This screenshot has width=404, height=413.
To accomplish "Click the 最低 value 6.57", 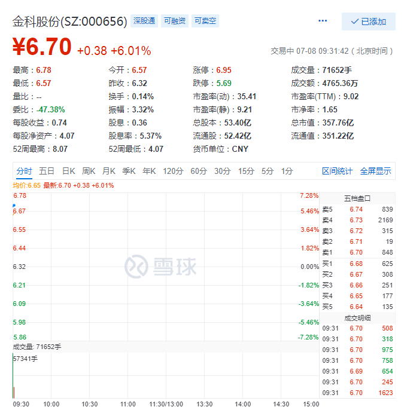I will (x=44, y=83).
